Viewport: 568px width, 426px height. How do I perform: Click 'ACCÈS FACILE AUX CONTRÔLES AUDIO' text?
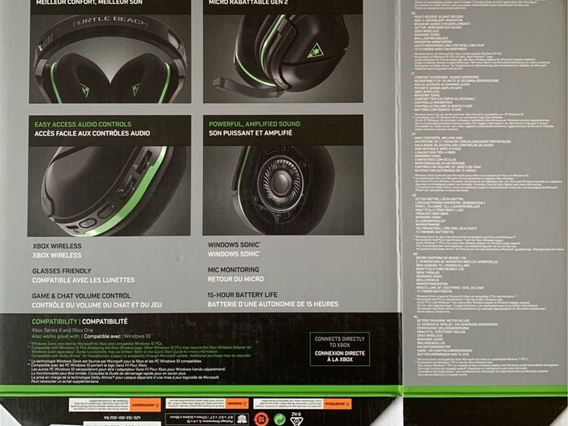coord(92,133)
